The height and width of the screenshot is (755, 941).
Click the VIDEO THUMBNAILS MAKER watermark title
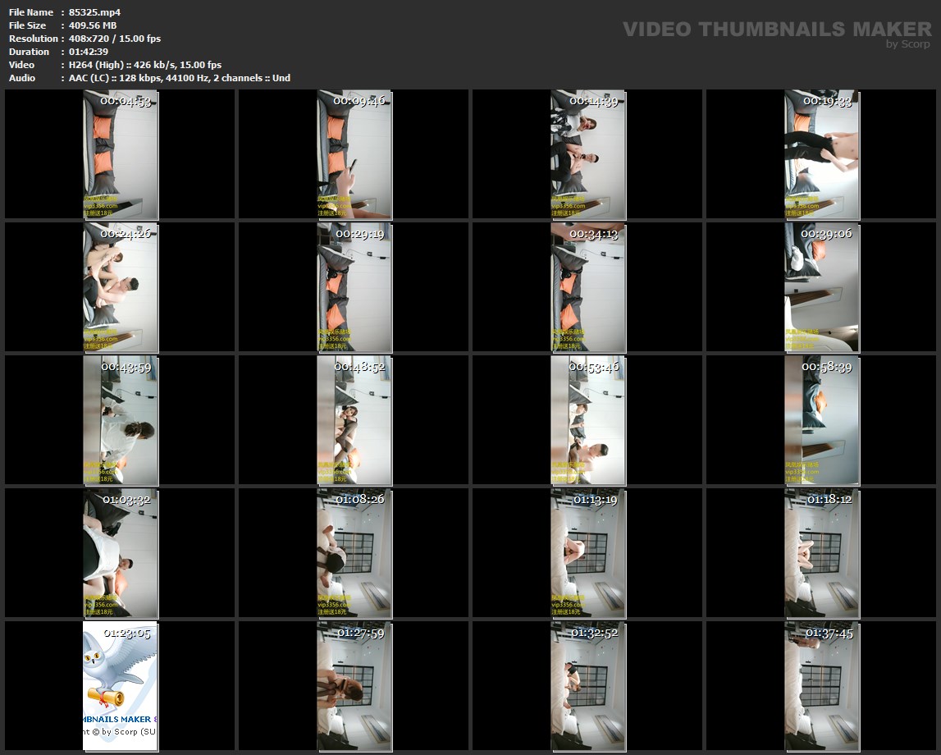pos(776,30)
